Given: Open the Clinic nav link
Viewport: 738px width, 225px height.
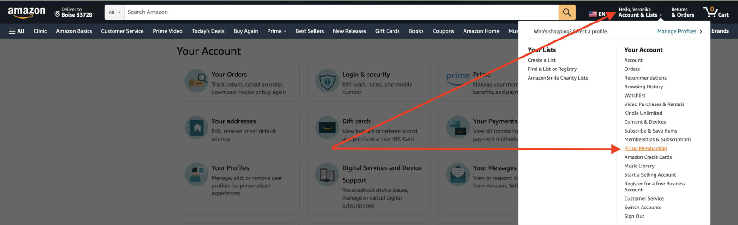Looking at the screenshot, I should [x=40, y=31].
